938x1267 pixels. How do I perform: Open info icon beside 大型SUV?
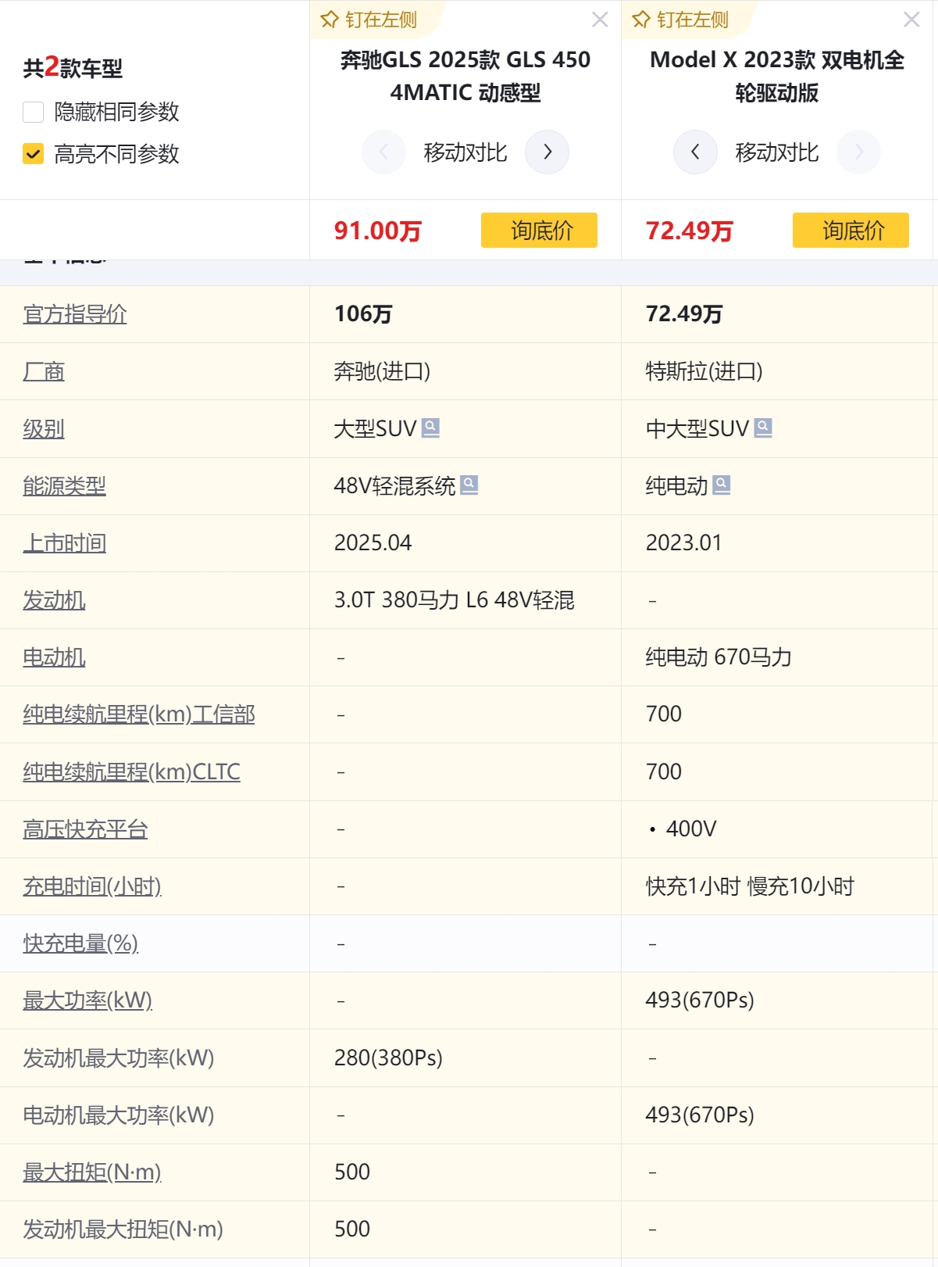point(430,428)
